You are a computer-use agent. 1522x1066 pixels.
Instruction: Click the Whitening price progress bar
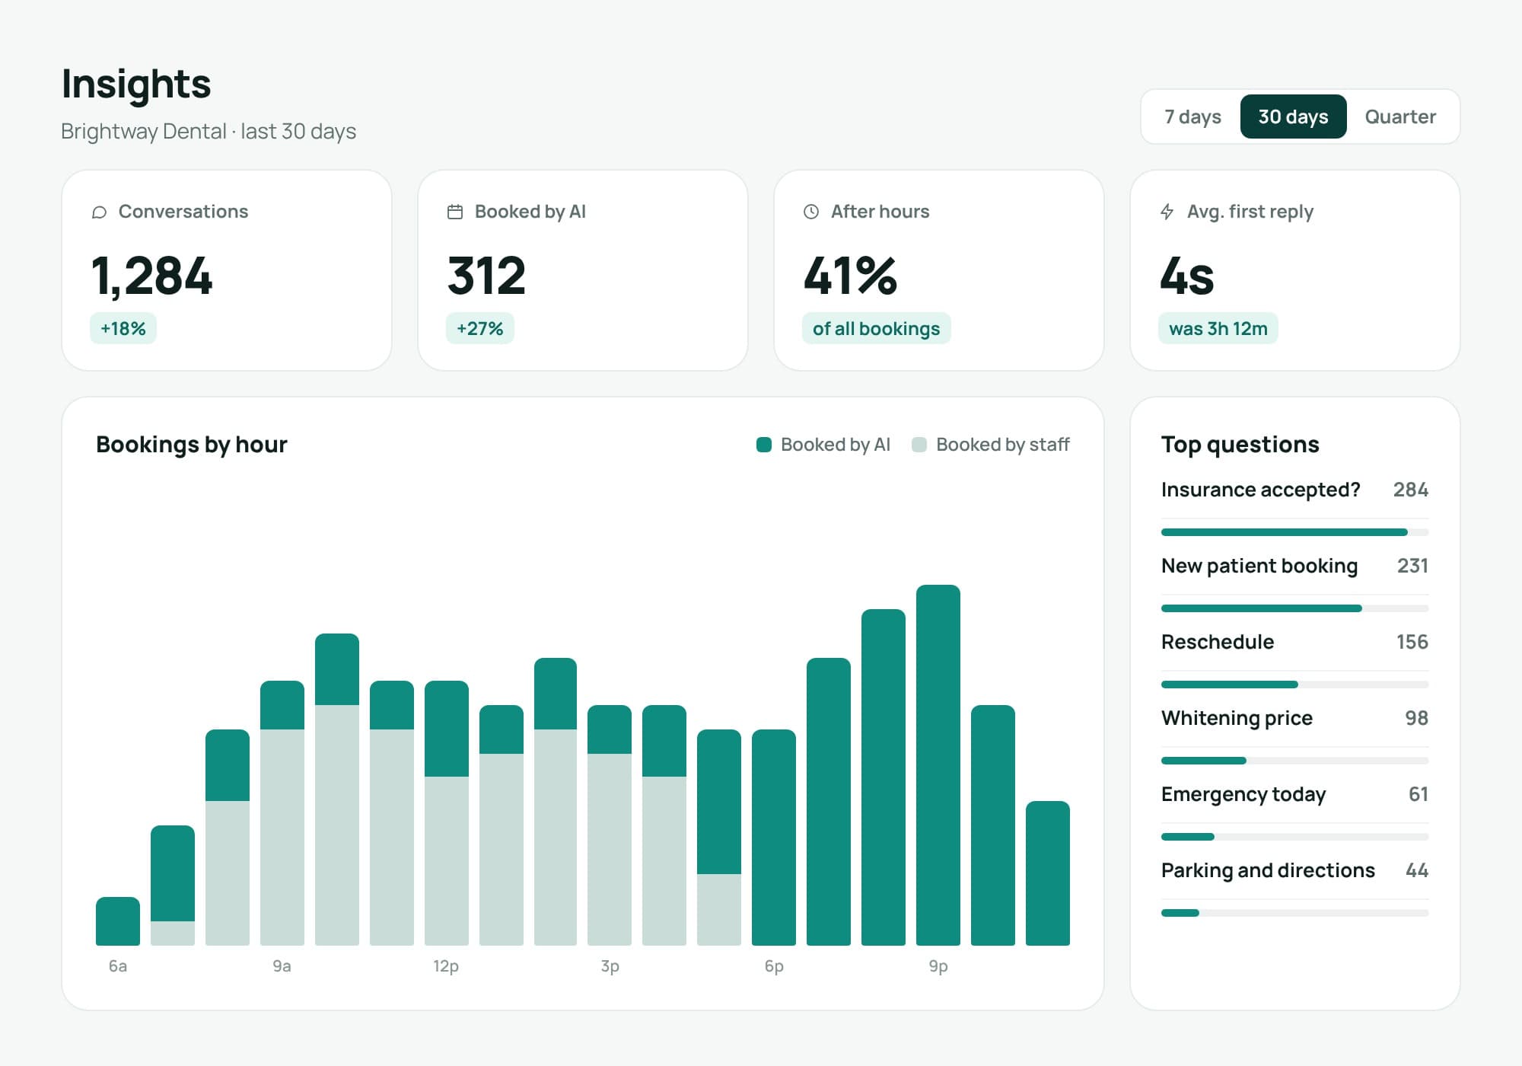[1294, 761]
